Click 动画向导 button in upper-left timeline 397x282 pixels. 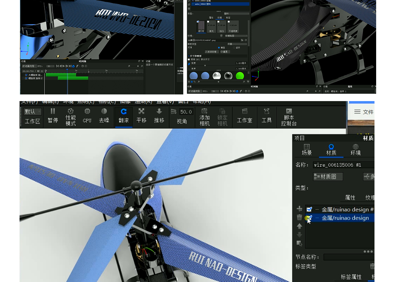coord(29,66)
